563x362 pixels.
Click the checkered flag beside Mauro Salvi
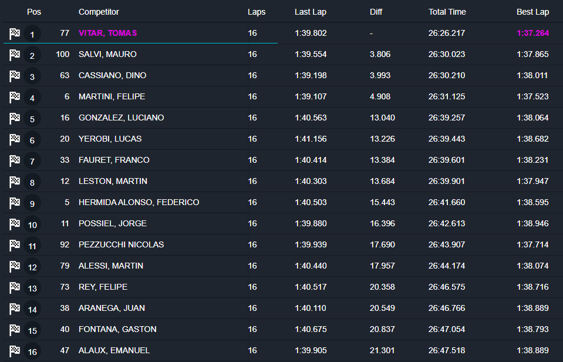[x=15, y=55]
